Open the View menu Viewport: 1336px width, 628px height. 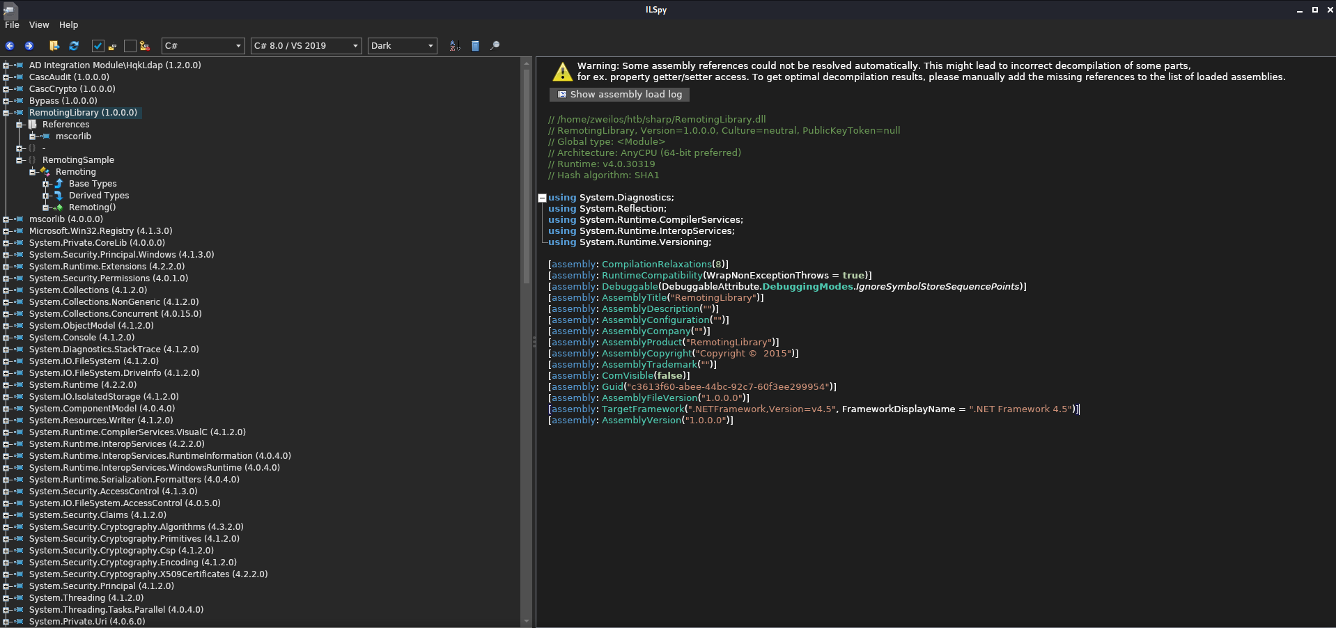pyautogui.click(x=39, y=25)
